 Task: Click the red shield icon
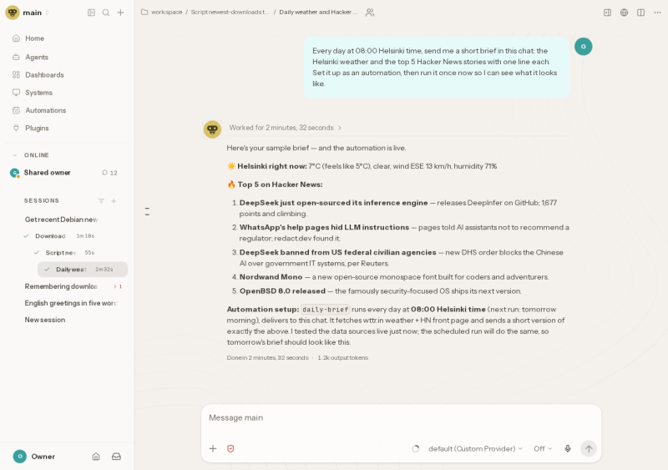tap(230, 448)
